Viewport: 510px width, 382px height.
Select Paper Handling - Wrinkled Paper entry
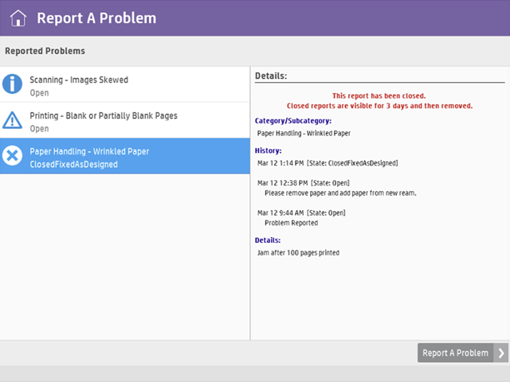point(89,151)
